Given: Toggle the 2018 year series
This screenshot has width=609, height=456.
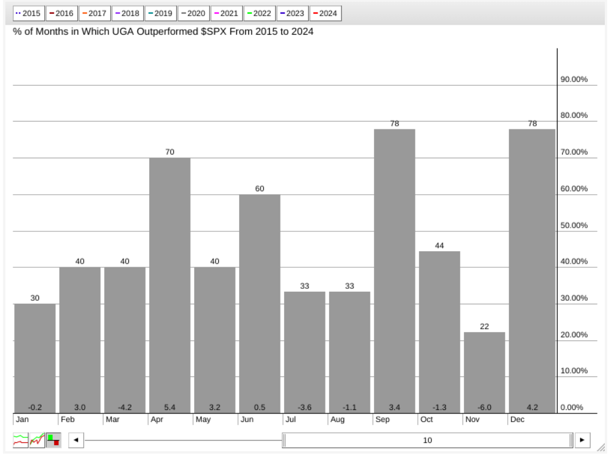Looking at the screenshot, I should click(x=127, y=13).
